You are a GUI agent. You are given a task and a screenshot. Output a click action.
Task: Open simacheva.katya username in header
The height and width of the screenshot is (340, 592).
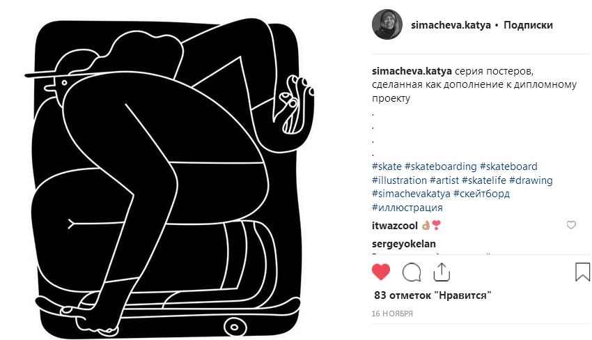click(x=451, y=25)
